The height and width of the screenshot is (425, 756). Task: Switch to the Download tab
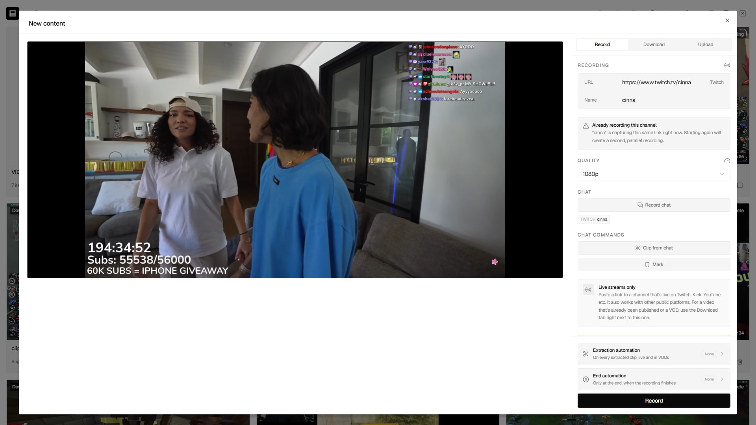(654, 44)
